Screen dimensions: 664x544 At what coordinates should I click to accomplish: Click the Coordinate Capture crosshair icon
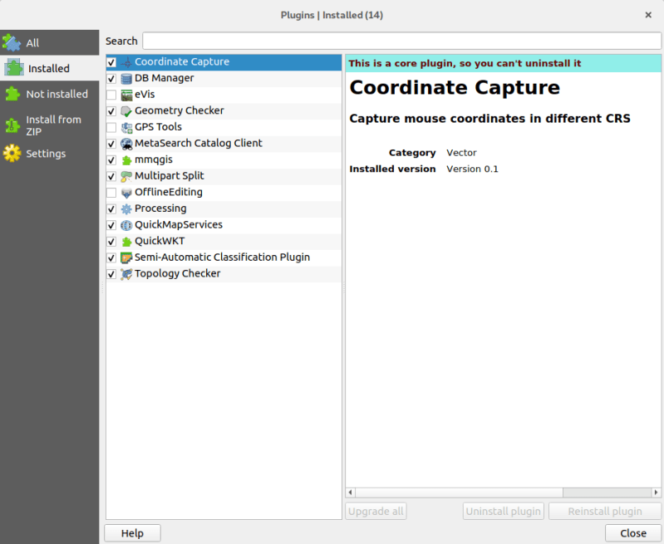point(126,62)
